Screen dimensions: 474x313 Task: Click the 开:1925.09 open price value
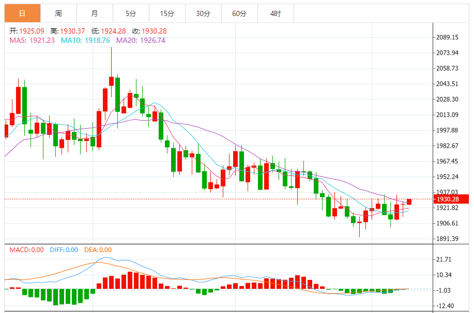point(27,31)
